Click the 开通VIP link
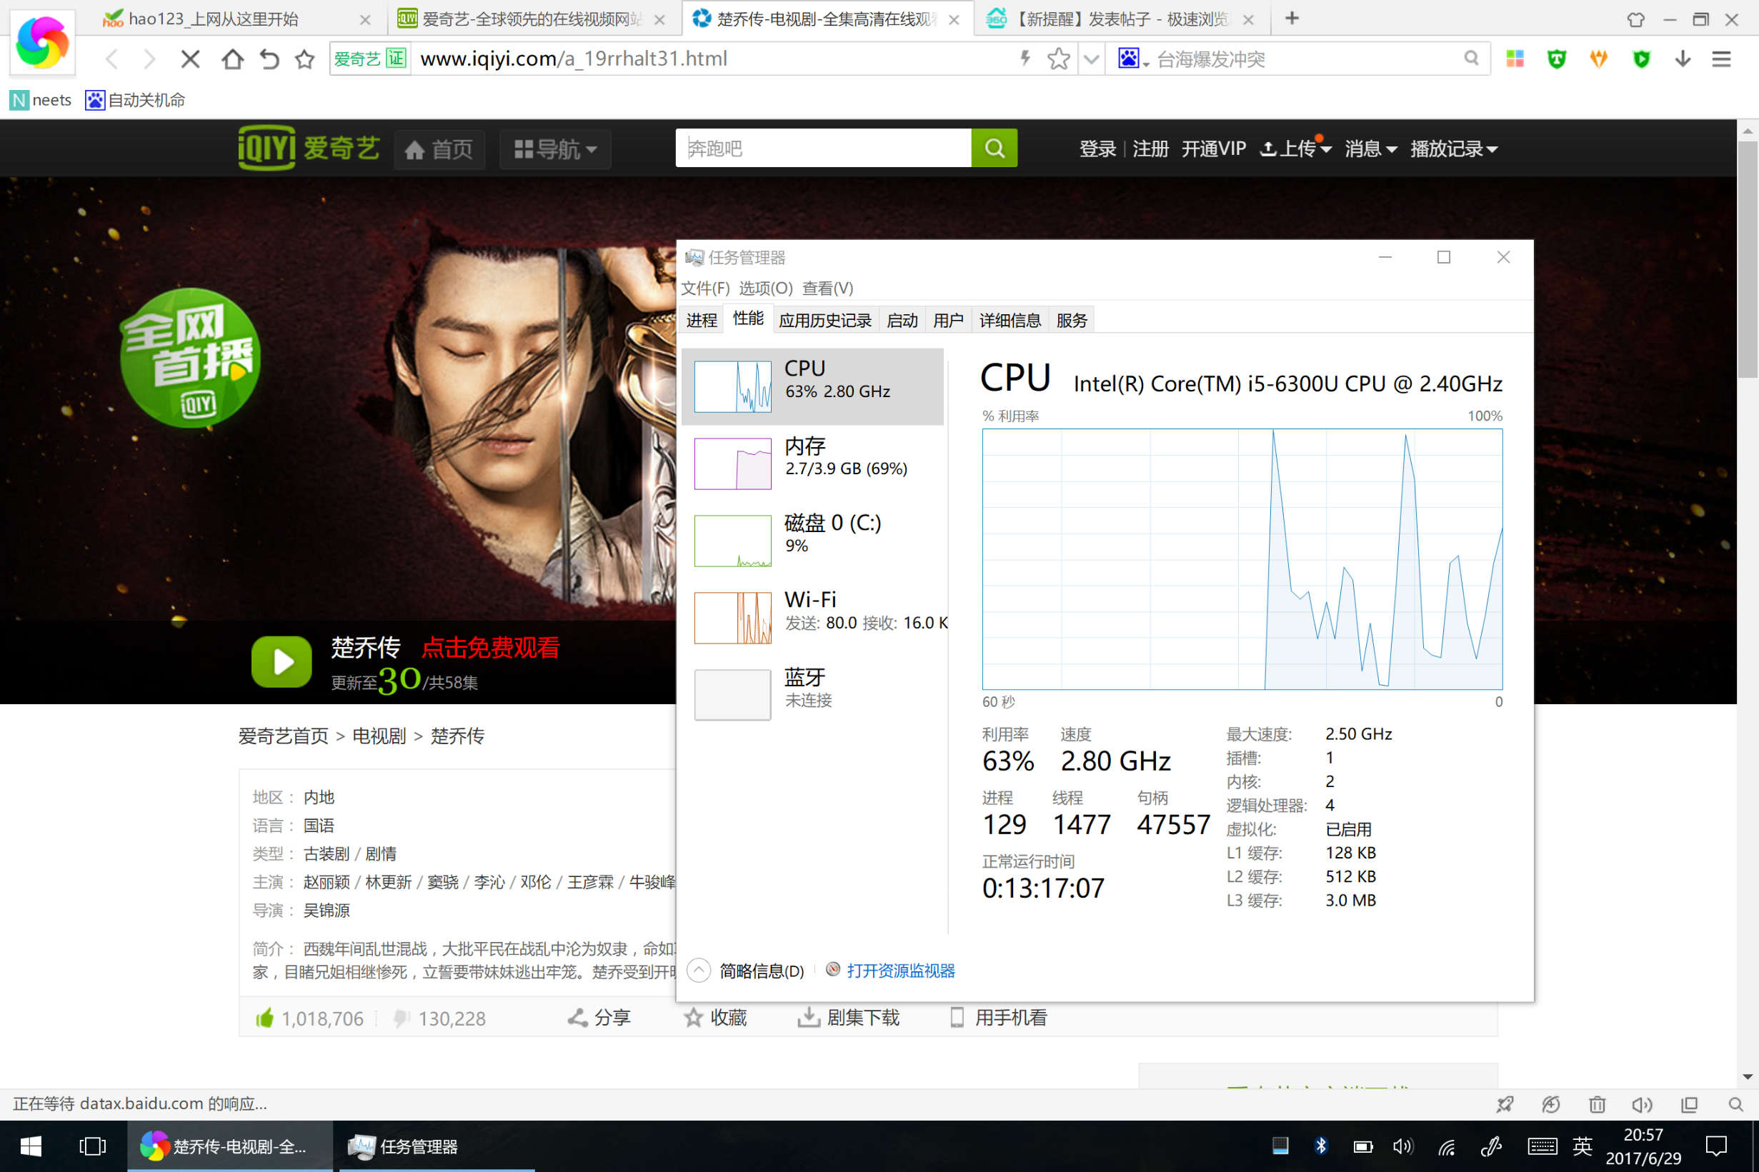The image size is (1759, 1172). pyautogui.click(x=1213, y=148)
